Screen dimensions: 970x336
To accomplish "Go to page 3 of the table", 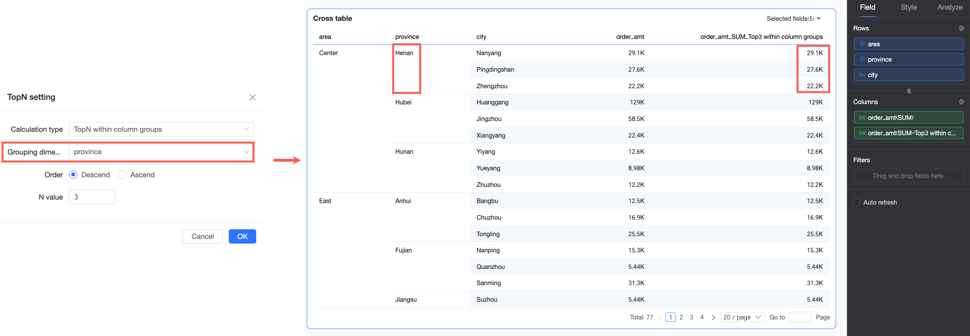I will [x=691, y=317].
